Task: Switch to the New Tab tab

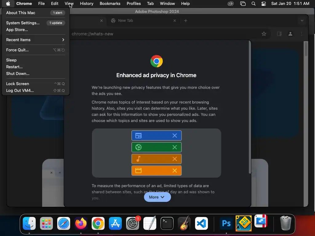Action: click(143, 21)
